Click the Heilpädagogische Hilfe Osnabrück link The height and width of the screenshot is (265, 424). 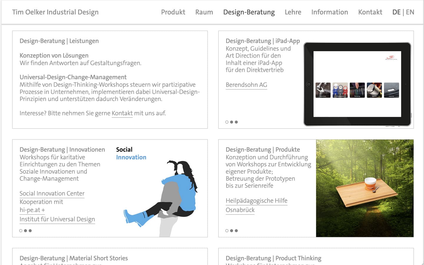coord(256,201)
